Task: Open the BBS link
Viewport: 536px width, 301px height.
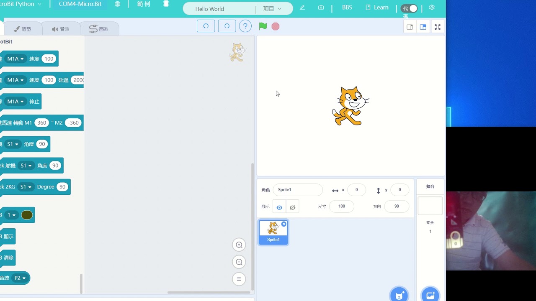Action: (347, 8)
